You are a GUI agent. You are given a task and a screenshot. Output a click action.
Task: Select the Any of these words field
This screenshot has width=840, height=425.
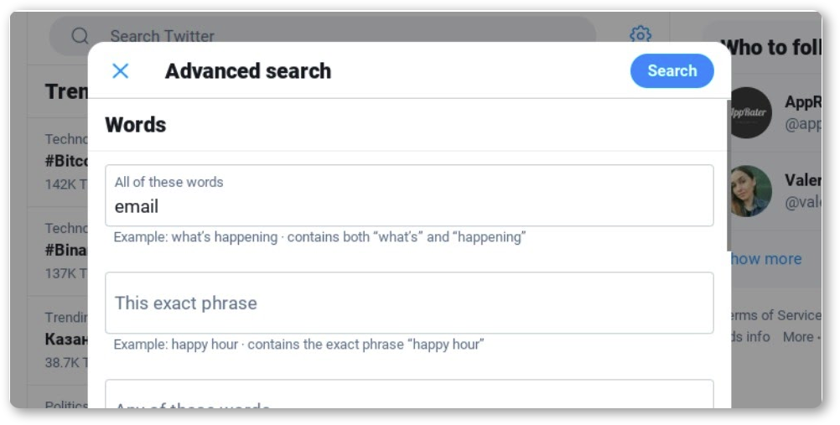point(409,395)
